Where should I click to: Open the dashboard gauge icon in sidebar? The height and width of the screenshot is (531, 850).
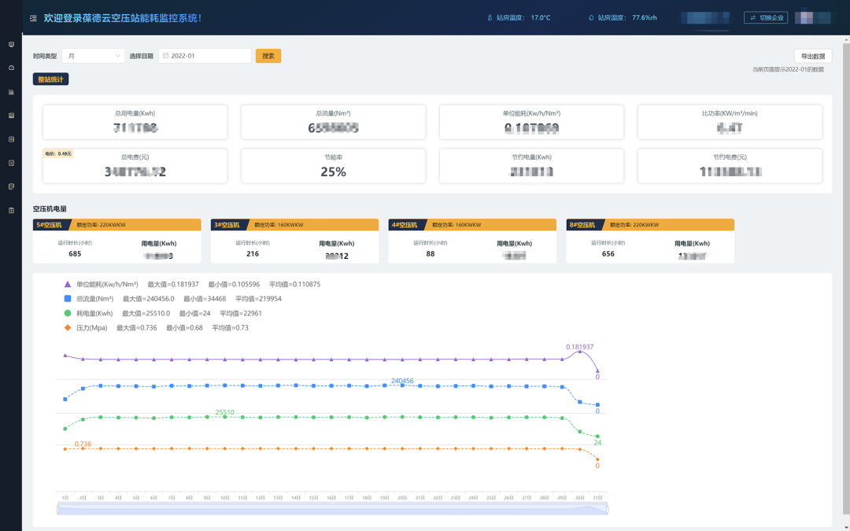pyautogui.click(x=11, y=68)
